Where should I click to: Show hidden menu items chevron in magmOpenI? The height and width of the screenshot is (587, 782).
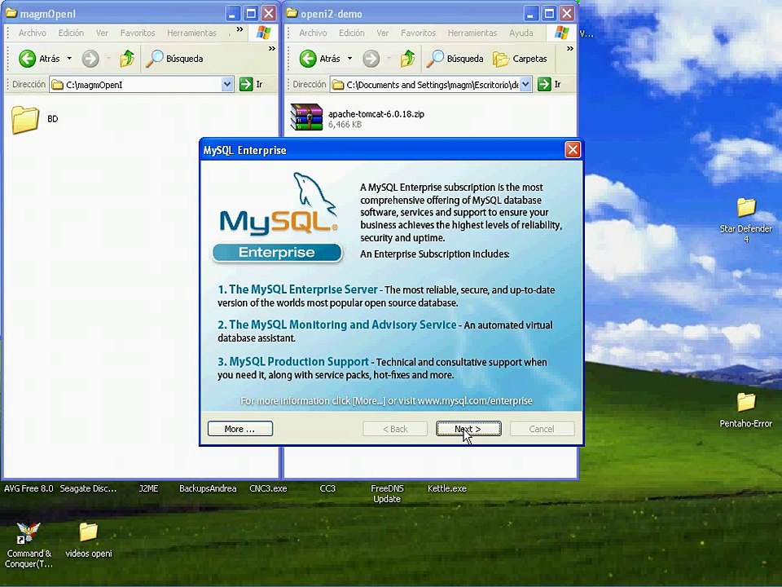(239, 29)
